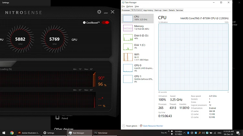Click the Intel Core i7-8750H CPU name

pos(204,18)
